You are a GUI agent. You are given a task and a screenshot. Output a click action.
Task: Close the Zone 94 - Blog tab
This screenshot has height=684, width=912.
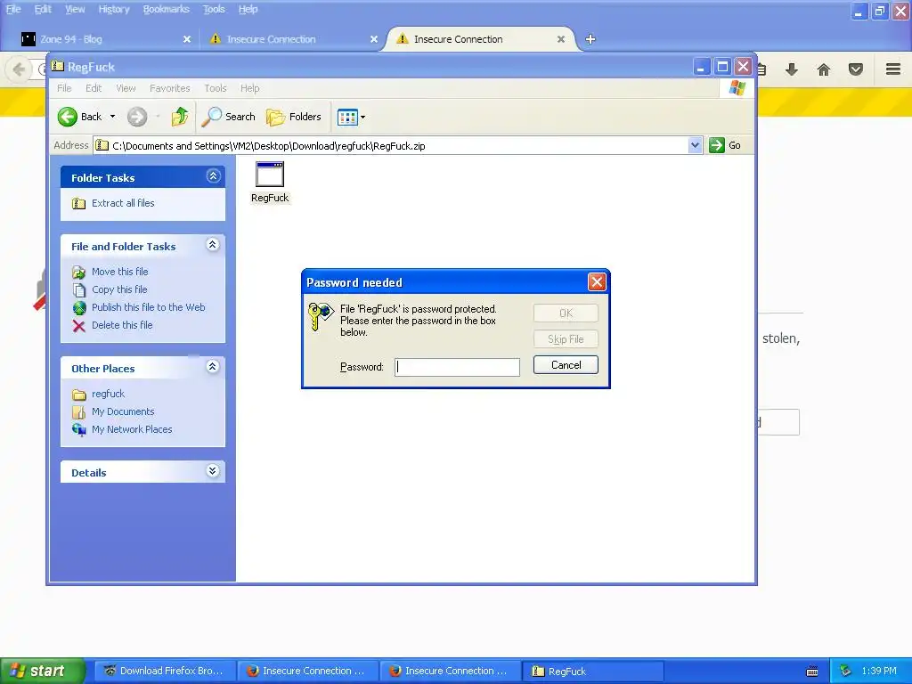187,39
